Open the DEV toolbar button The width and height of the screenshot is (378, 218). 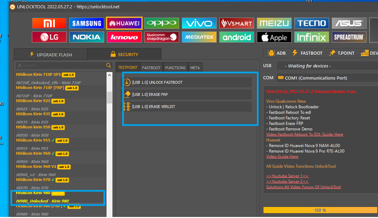pyautogui.click(x=369, y=53)
